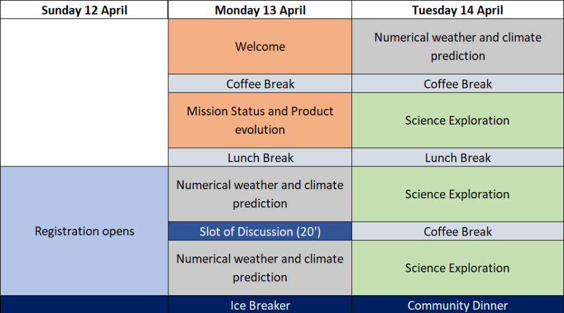Select the Monday 13 April header cell
564x313 pixels.
[260, 10]
